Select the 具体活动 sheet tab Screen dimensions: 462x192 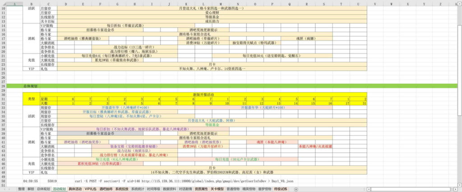click(x=75, y=189)
